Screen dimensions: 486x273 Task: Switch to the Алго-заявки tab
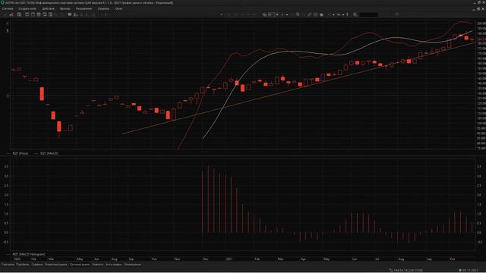pos(114,265)
